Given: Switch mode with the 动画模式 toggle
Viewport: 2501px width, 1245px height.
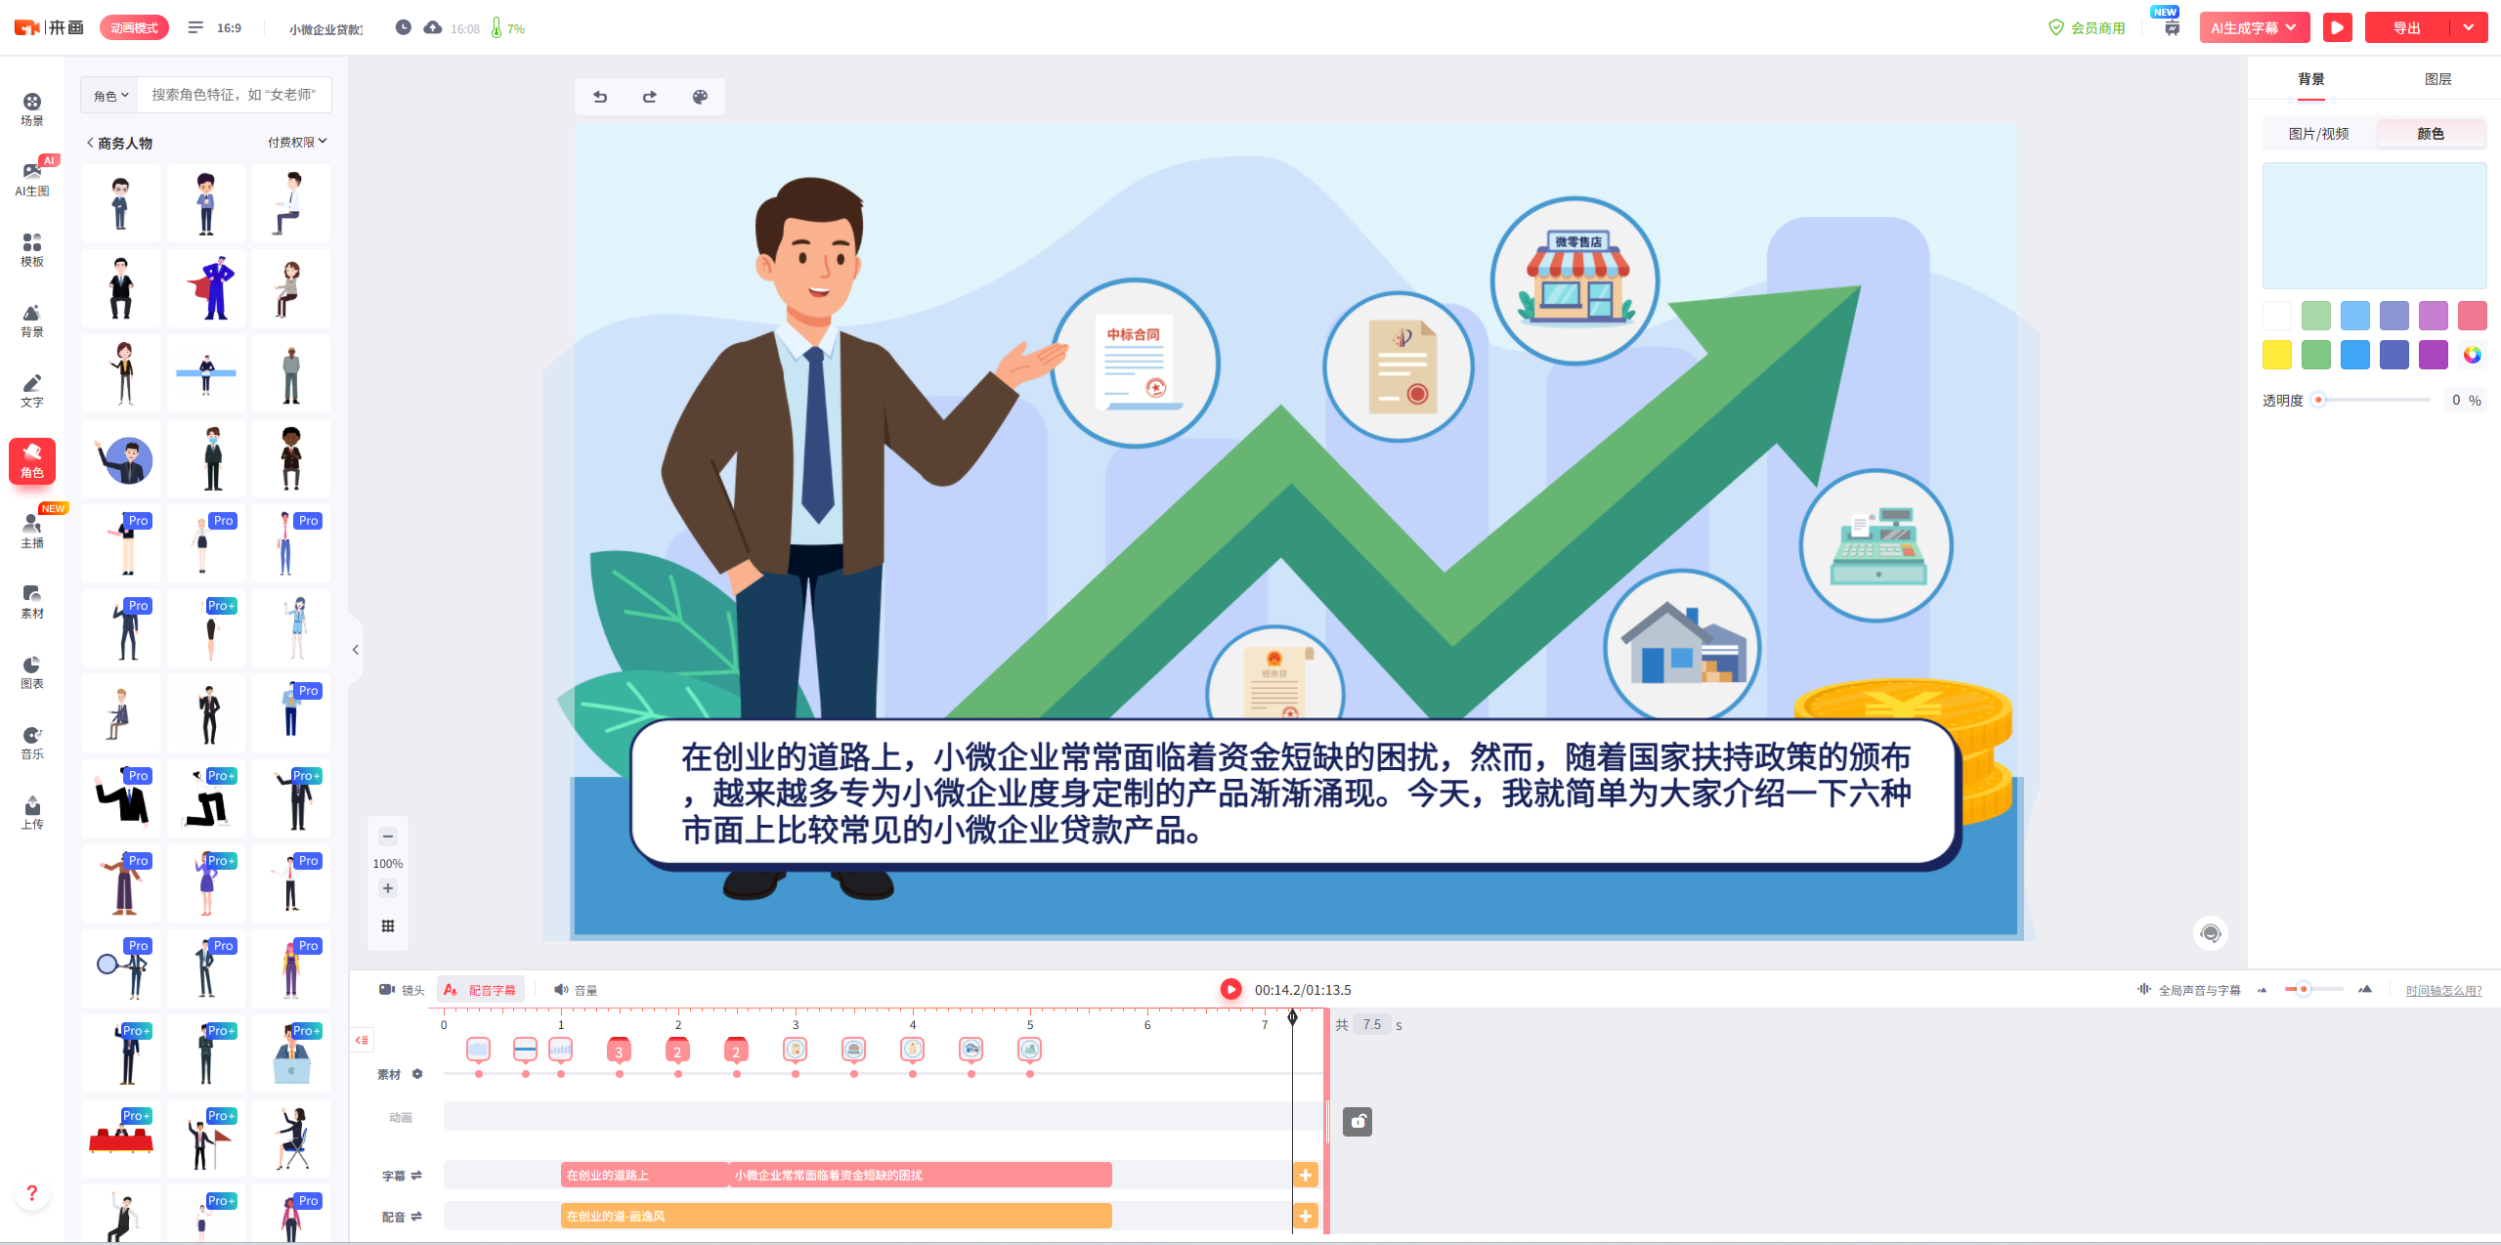Looking at the screenshot, I should tap(134, 28).
